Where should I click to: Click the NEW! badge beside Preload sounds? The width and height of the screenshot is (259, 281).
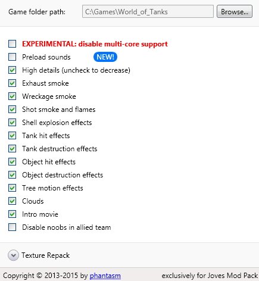[x=105, y=57]
